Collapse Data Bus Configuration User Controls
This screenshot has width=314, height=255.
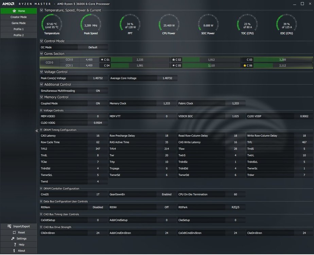(41, 202)
